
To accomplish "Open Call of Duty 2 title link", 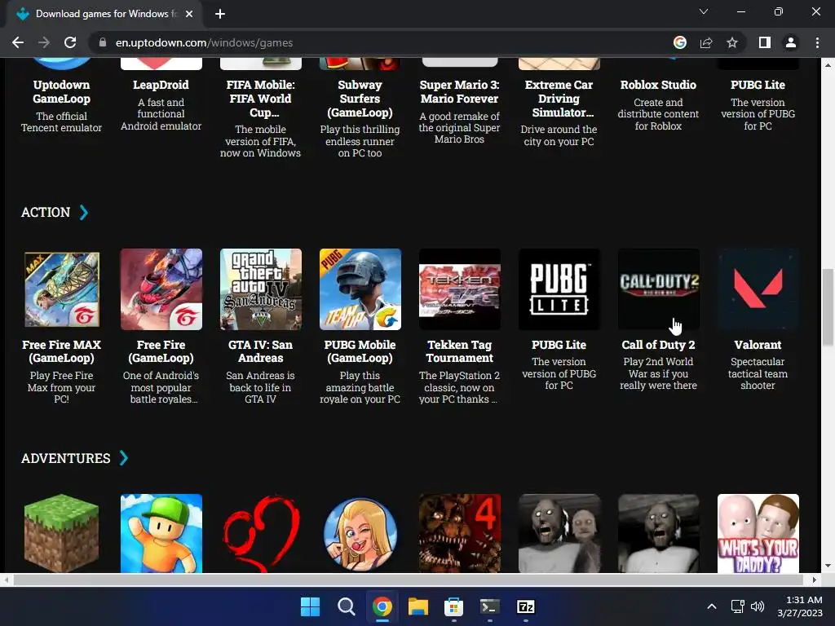I will (x=658, y=345).
